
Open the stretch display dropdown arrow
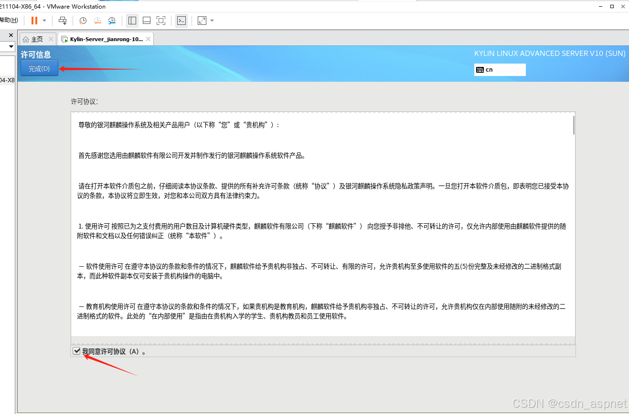click(x=212, y=21)
